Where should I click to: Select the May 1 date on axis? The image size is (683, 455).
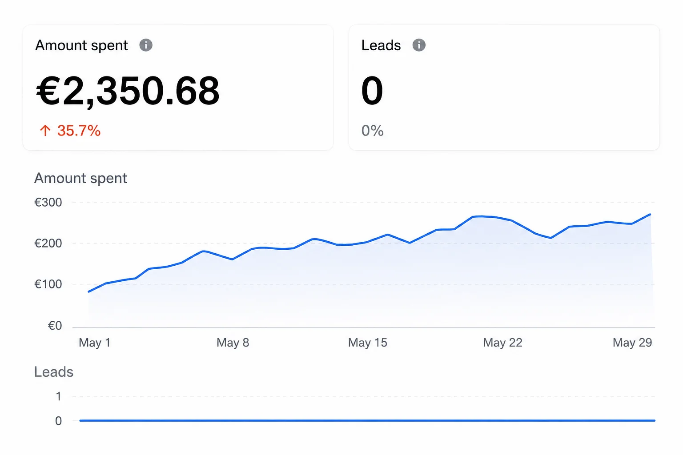coord(94,343)
